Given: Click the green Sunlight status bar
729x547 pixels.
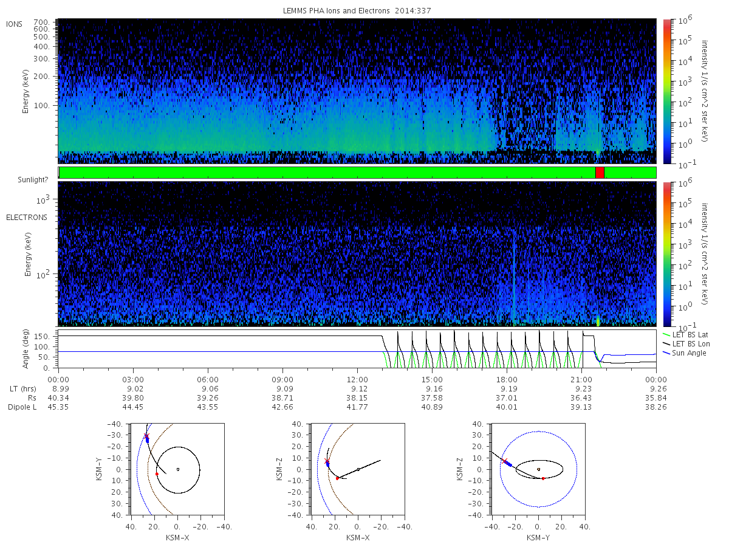Looking at the screenshot, I should point(357,173).
